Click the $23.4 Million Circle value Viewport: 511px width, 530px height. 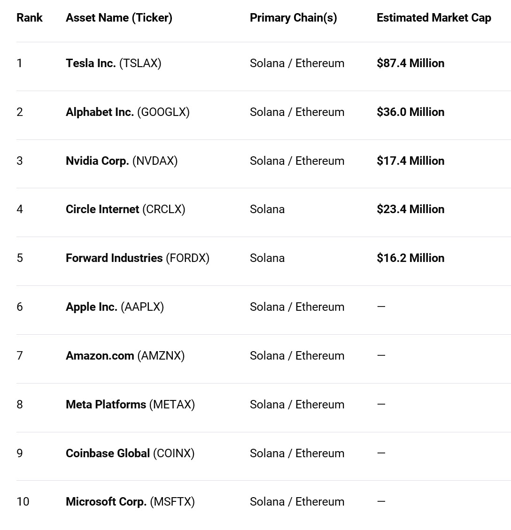pyautogui.click(x=410, y=209)
